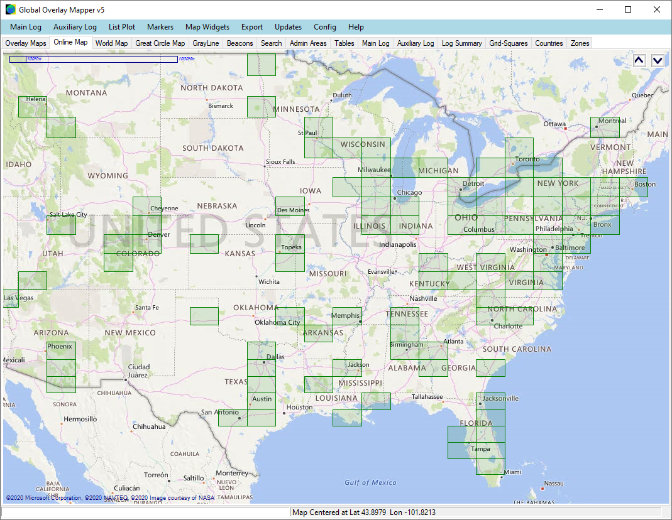Click the Indianapolis city label
Viewport: 672px width, 520px height.
click(x=398, y=244)
